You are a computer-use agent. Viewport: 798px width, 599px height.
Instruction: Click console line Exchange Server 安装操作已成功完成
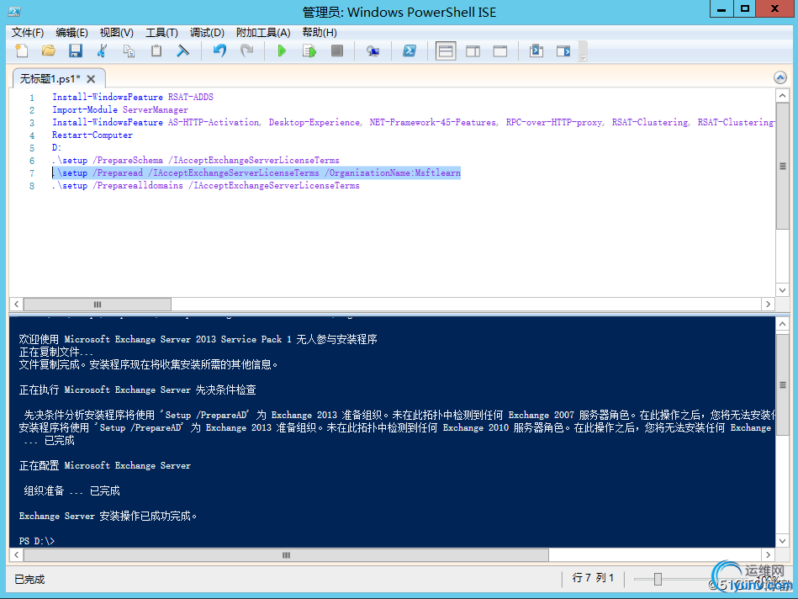[108, 516]
